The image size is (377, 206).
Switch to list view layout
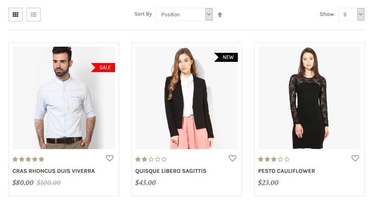point(34,15)
